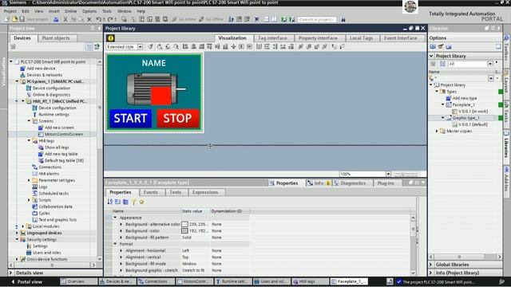
Task: Switch to the Diagnostics inspector tab
Action: pos(353,183)
